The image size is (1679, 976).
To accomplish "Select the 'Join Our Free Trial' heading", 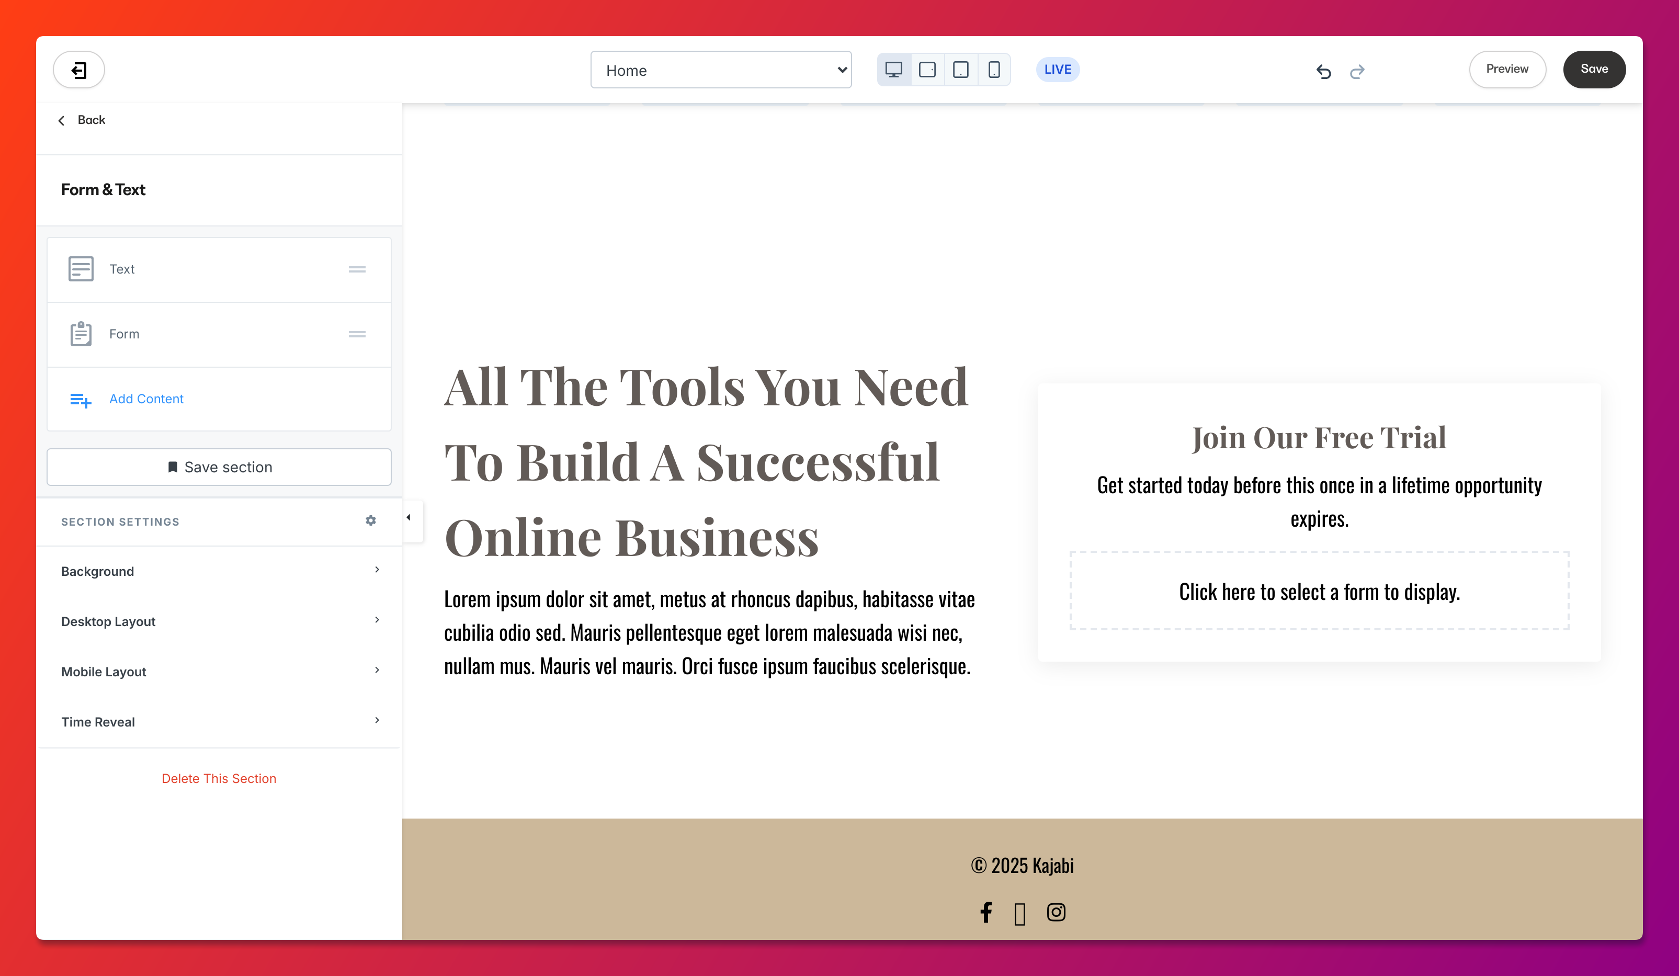I will point(1319,438).
